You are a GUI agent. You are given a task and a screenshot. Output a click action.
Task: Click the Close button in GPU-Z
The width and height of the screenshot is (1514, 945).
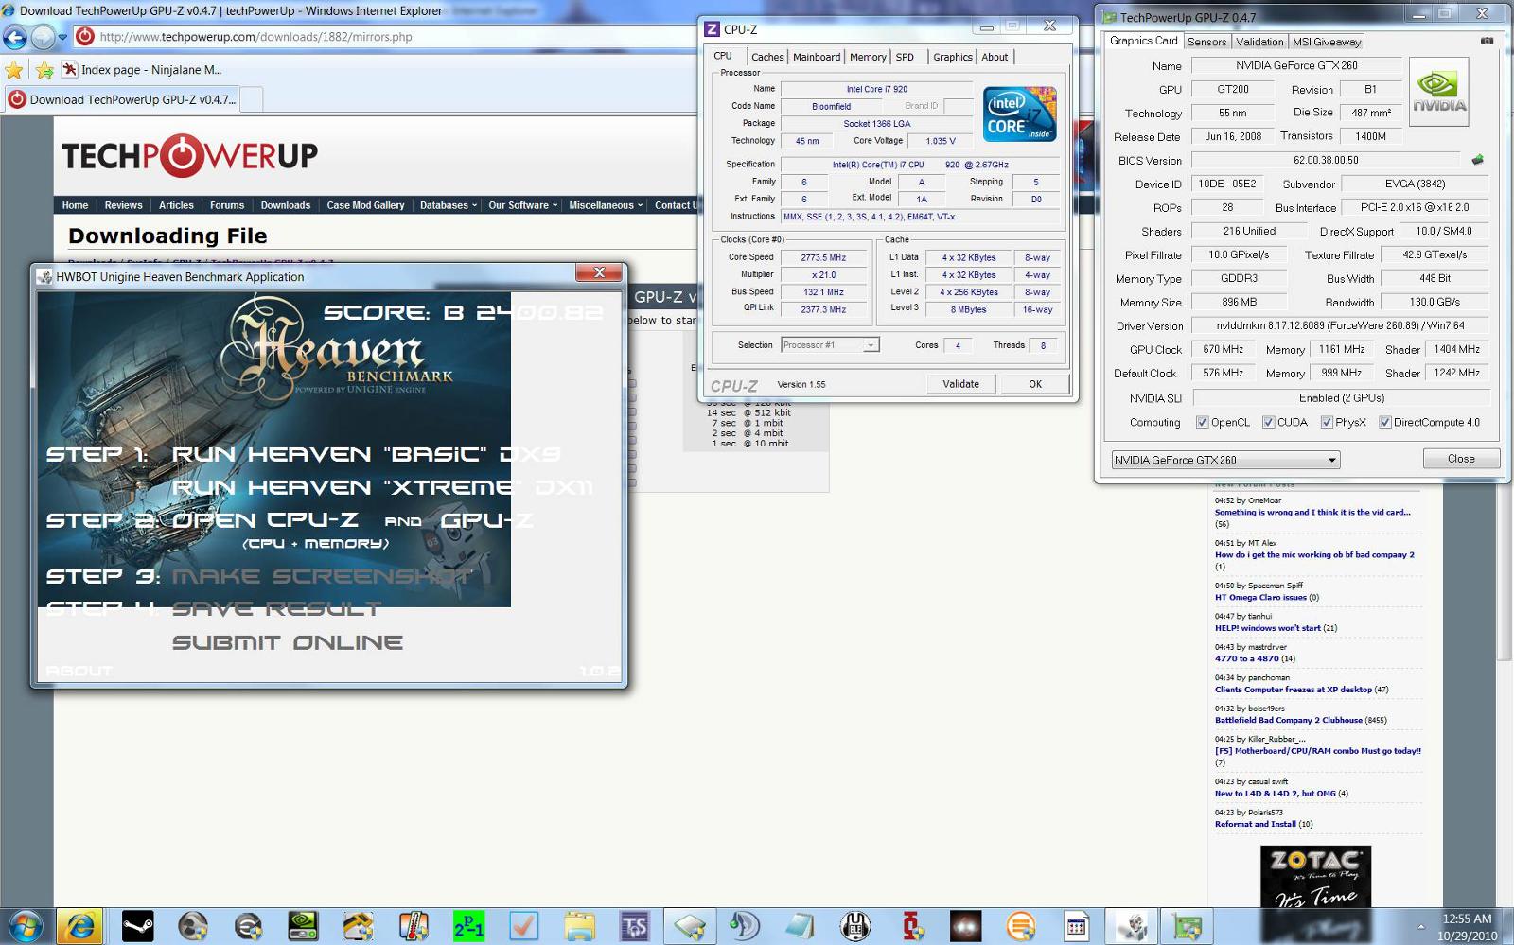(x=1461, y=459)
